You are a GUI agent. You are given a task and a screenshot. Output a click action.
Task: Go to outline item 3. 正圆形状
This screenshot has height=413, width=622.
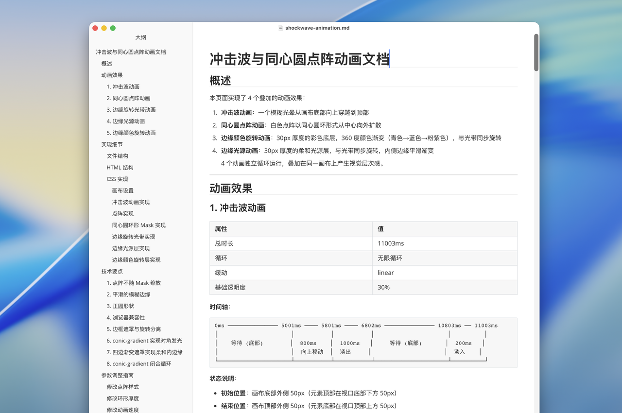[121, 306]
